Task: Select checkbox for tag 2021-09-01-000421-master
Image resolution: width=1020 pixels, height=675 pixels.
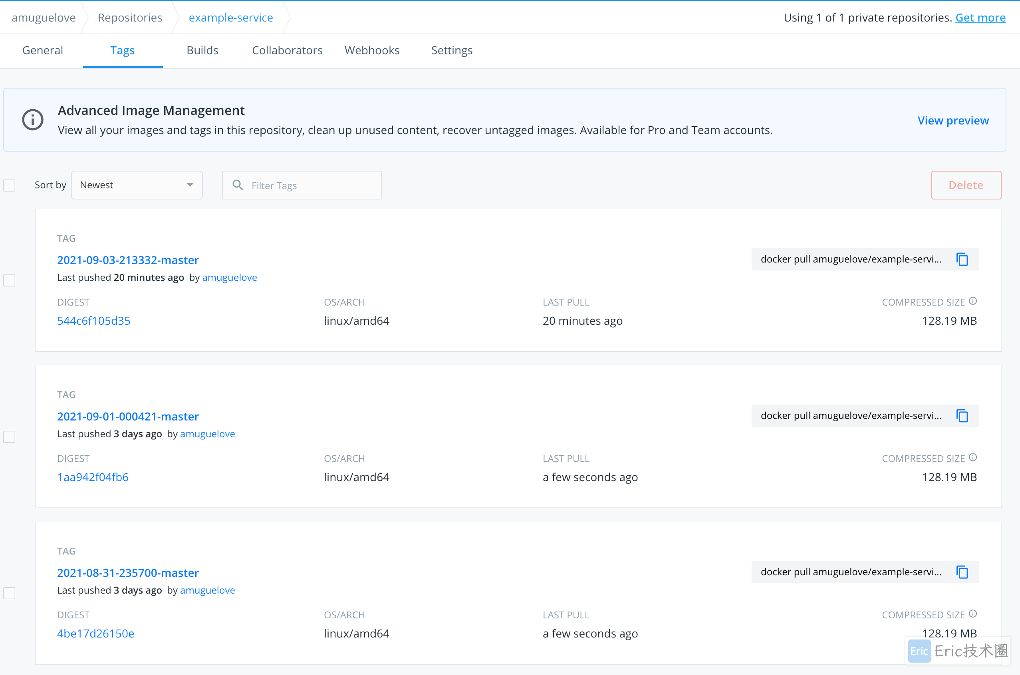Action: [x=10, y=437]
